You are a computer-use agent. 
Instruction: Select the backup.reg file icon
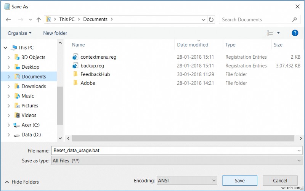click(75, 66)
